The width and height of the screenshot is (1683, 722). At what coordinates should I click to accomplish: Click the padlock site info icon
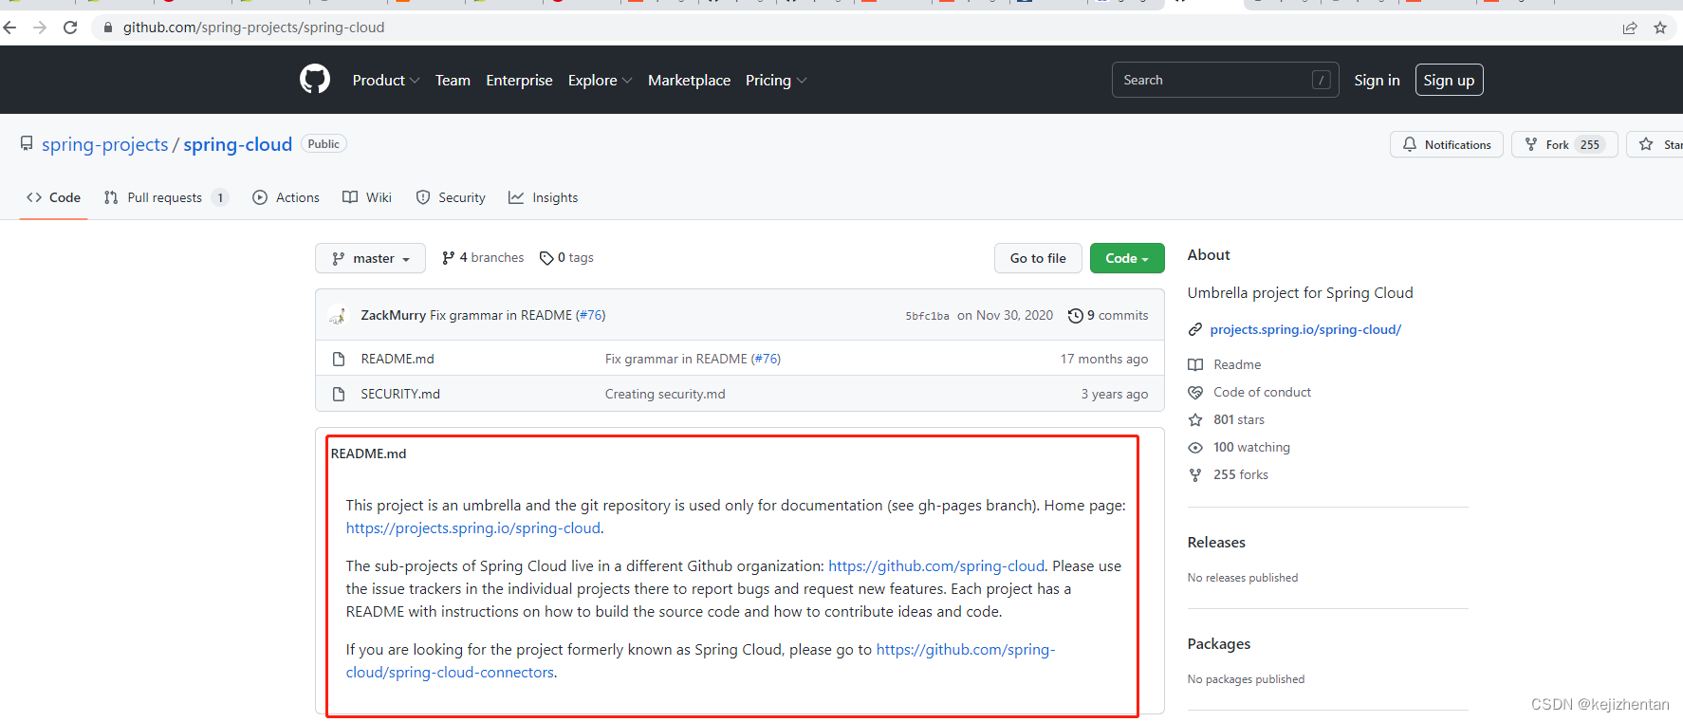(x=108, y=28)
